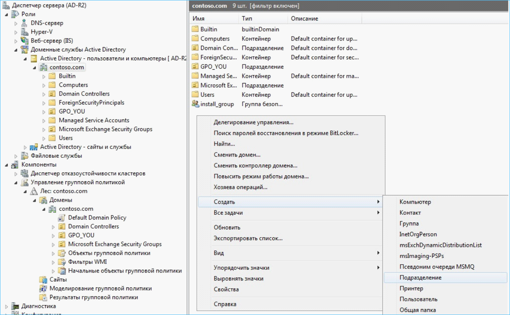Image resolution: width=510 pixels, height=315 pixels.
Task: Click the Управление групповой политикой icon
Action: point(24,182)
